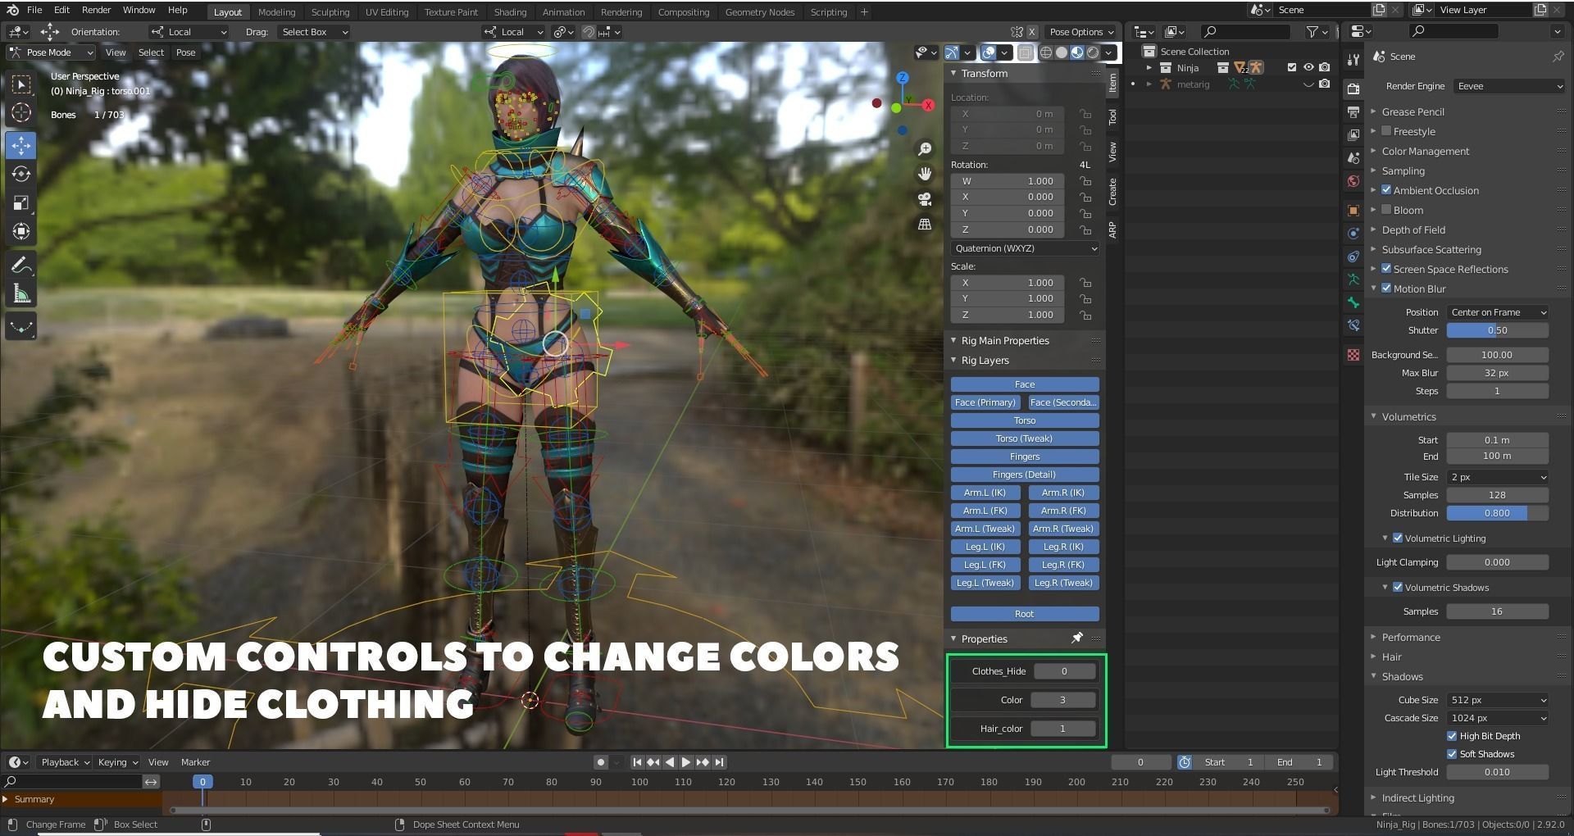
Task: Select the Rotate tool
Action: [x=21, y=175]
